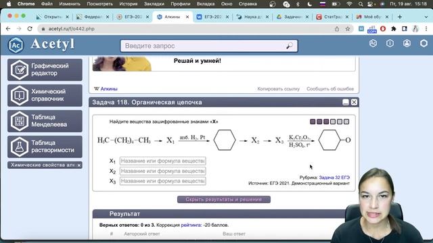Click Сообщить об ошибке link
The width and height of the screenshot is (433, 243).
point(330,88)
